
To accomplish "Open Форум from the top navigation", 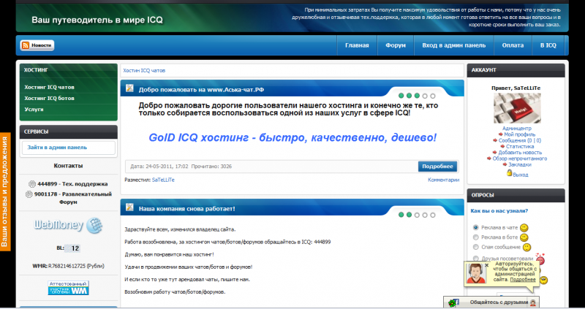I will tap(396, 45).
